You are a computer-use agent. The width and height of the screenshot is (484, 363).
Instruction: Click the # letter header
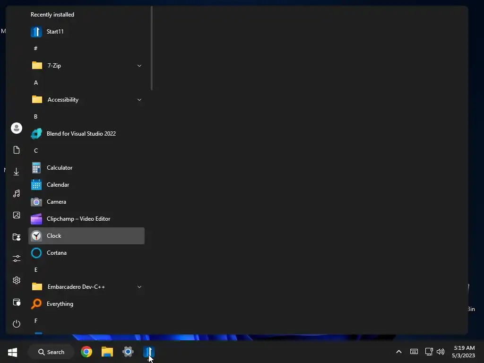(x=36, y=49)
